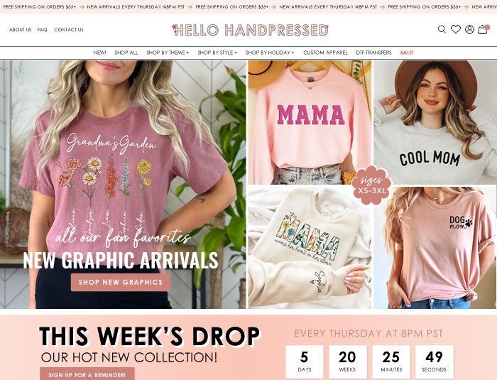
Task: Select the pink MAMA sweatshirt image
Action: pos(310,122)
